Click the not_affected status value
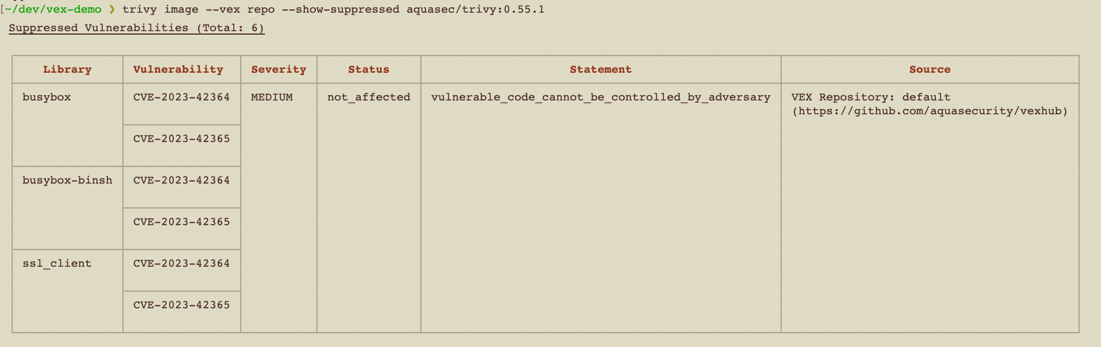Screen dimensions: 1101x347 point(368,97)
